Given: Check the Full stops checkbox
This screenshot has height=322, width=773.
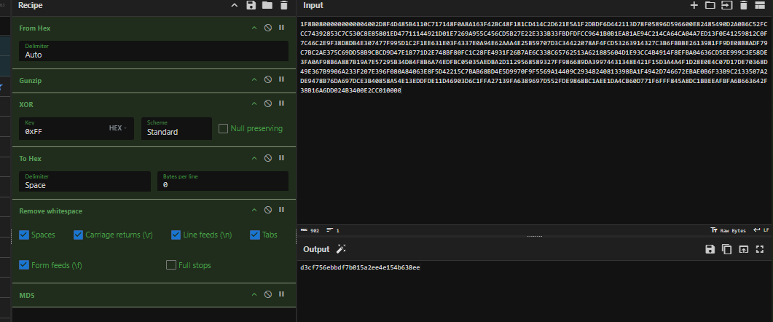Looking at the screenshot, I should coord(171,265).
